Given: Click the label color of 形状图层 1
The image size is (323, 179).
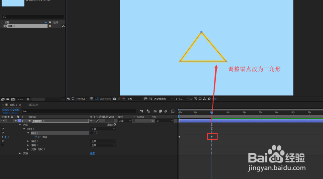Looking at the screenshot, I should [19, 121].
